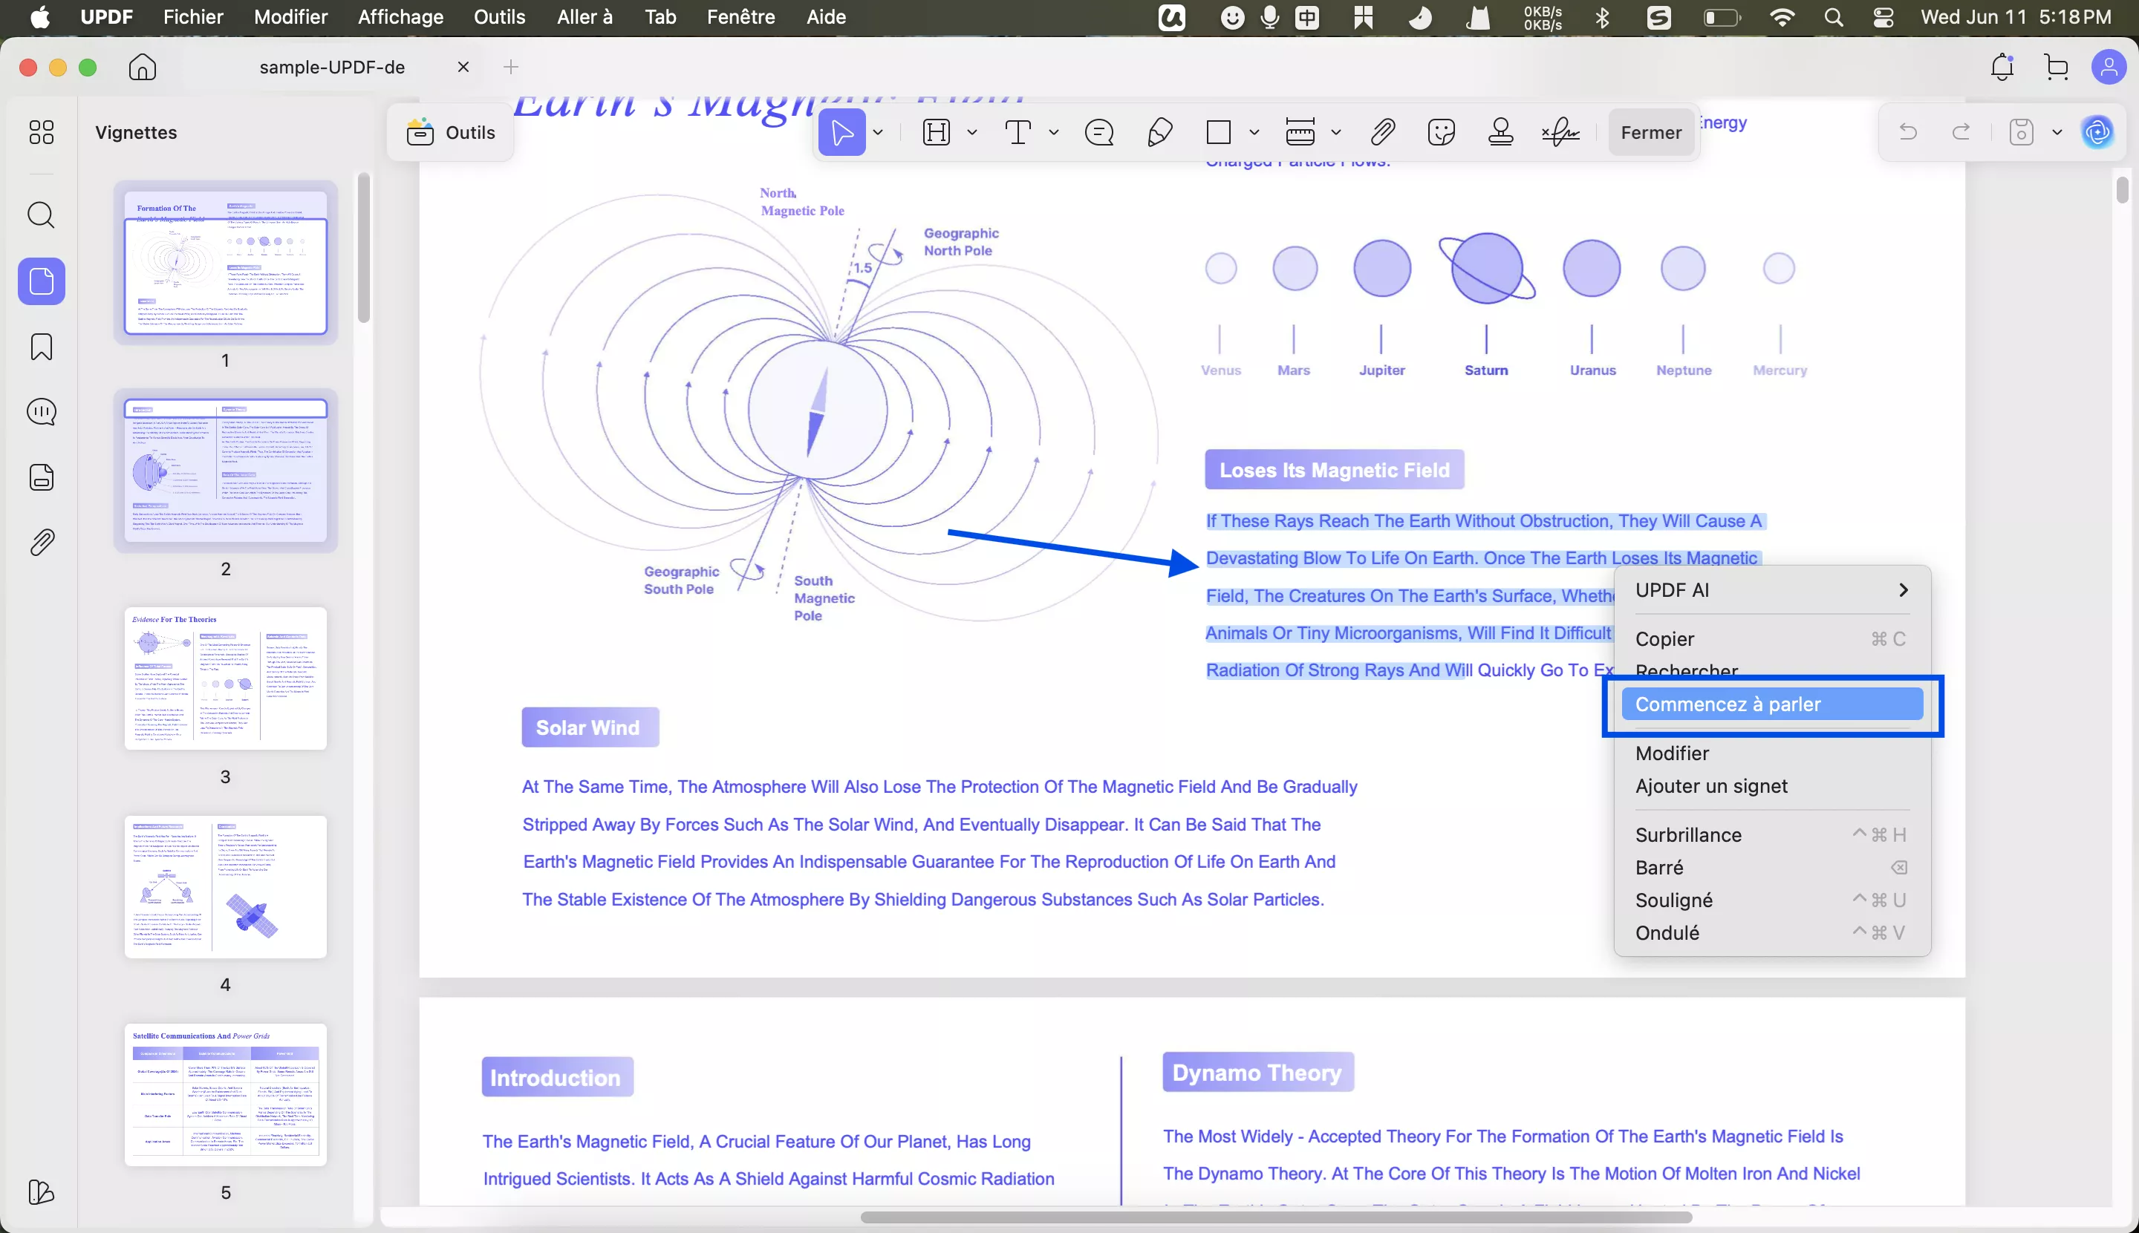Select the Heading tool in the toolbar

pyautogui.click(x=936, y=132)
